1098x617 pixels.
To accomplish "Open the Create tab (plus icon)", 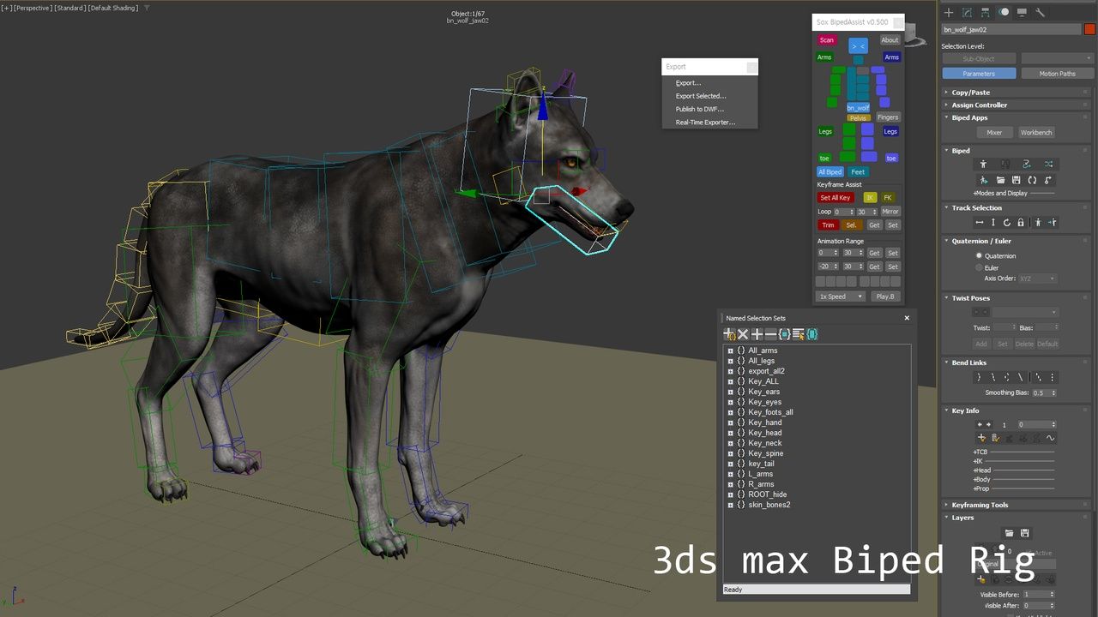I will [x=949, y=12].
